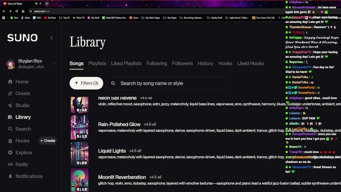Open a new browser tab
The width and height of the screenshot is (341, 192).
[47, 4]
